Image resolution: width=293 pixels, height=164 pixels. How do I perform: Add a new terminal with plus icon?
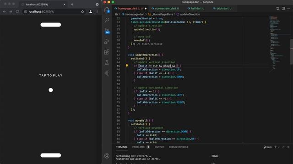point(275,147)
